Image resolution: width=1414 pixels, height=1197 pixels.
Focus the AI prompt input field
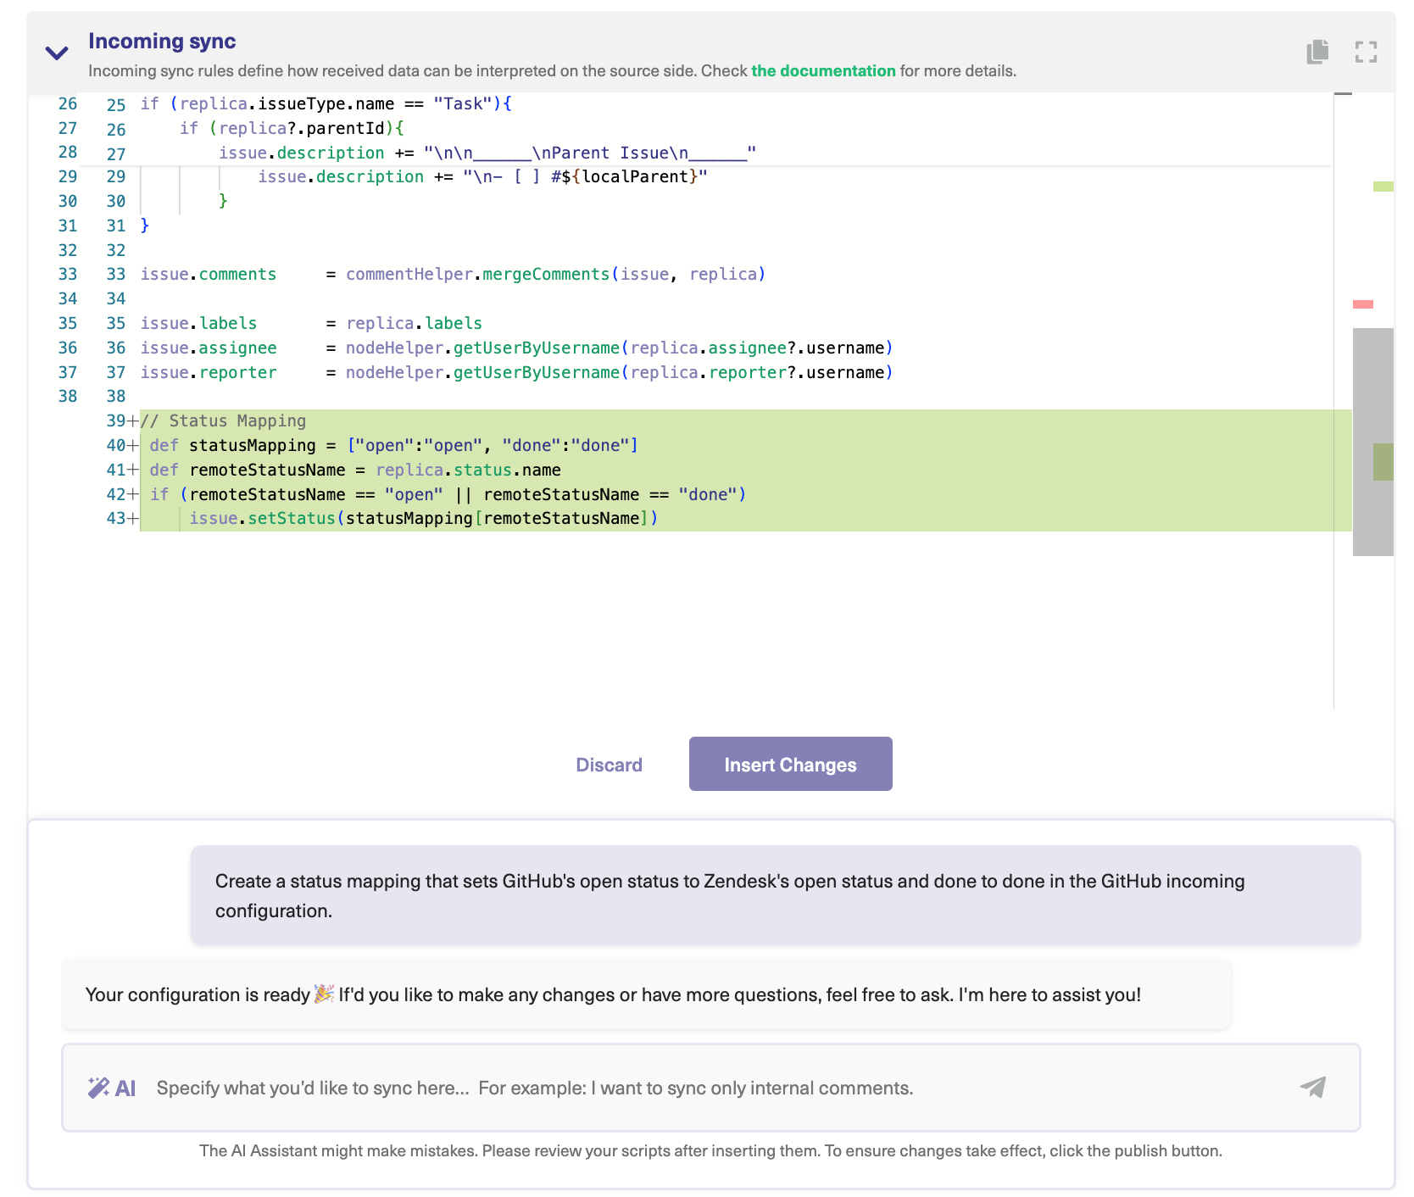tap(710, 1088)
